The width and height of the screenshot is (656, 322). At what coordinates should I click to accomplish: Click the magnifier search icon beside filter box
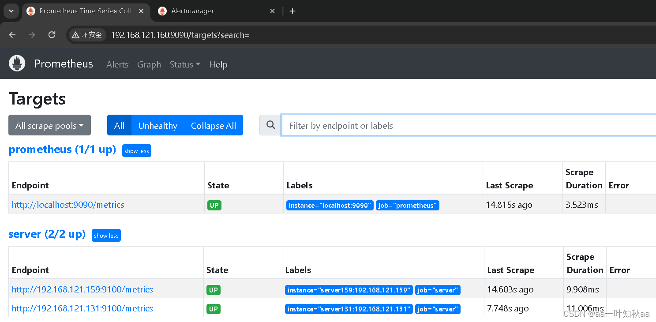[271, 126]
